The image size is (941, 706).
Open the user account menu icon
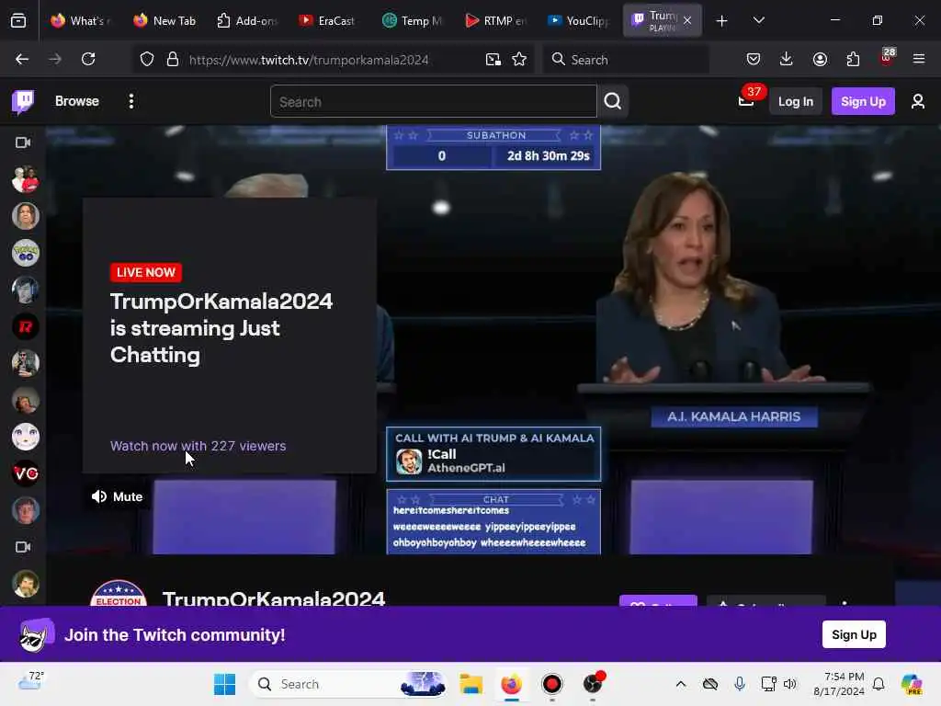pyautogui.click(x=918, y=101)
